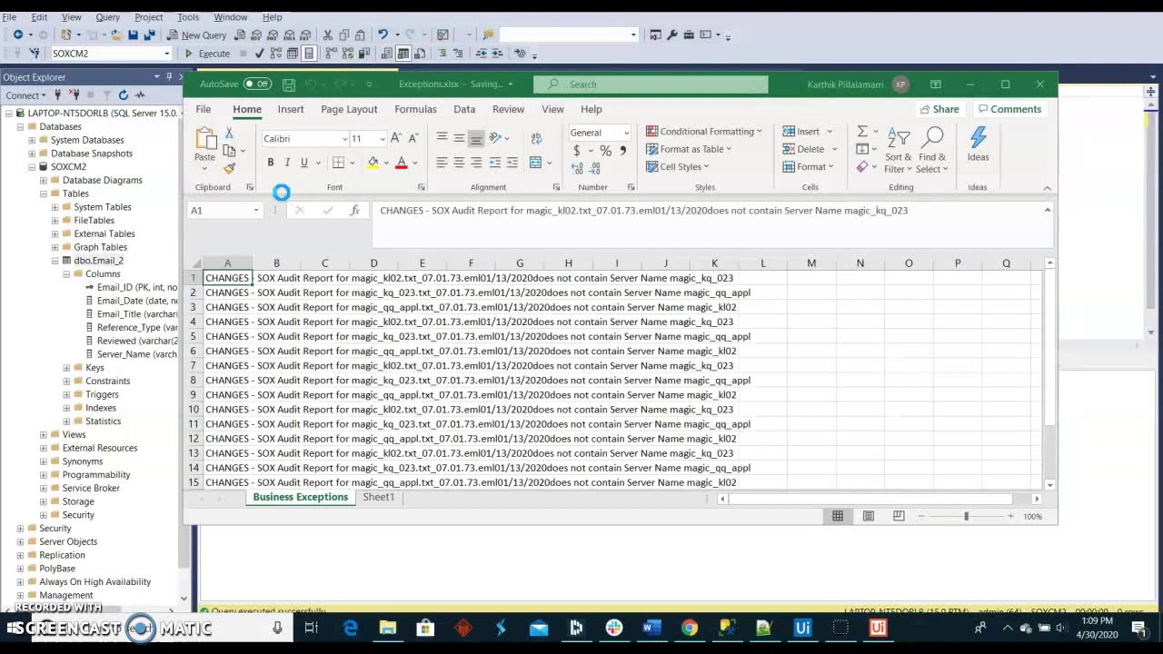Click the Percent Style icon
This screenshot has height=654, width=1163.
coord(605,151)
